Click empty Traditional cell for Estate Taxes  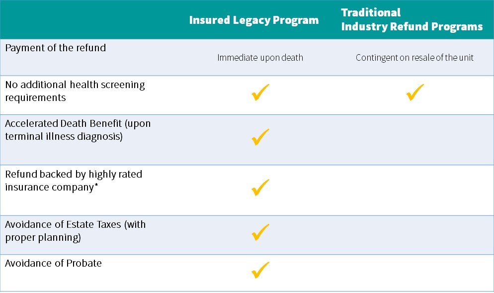(414, 235)
